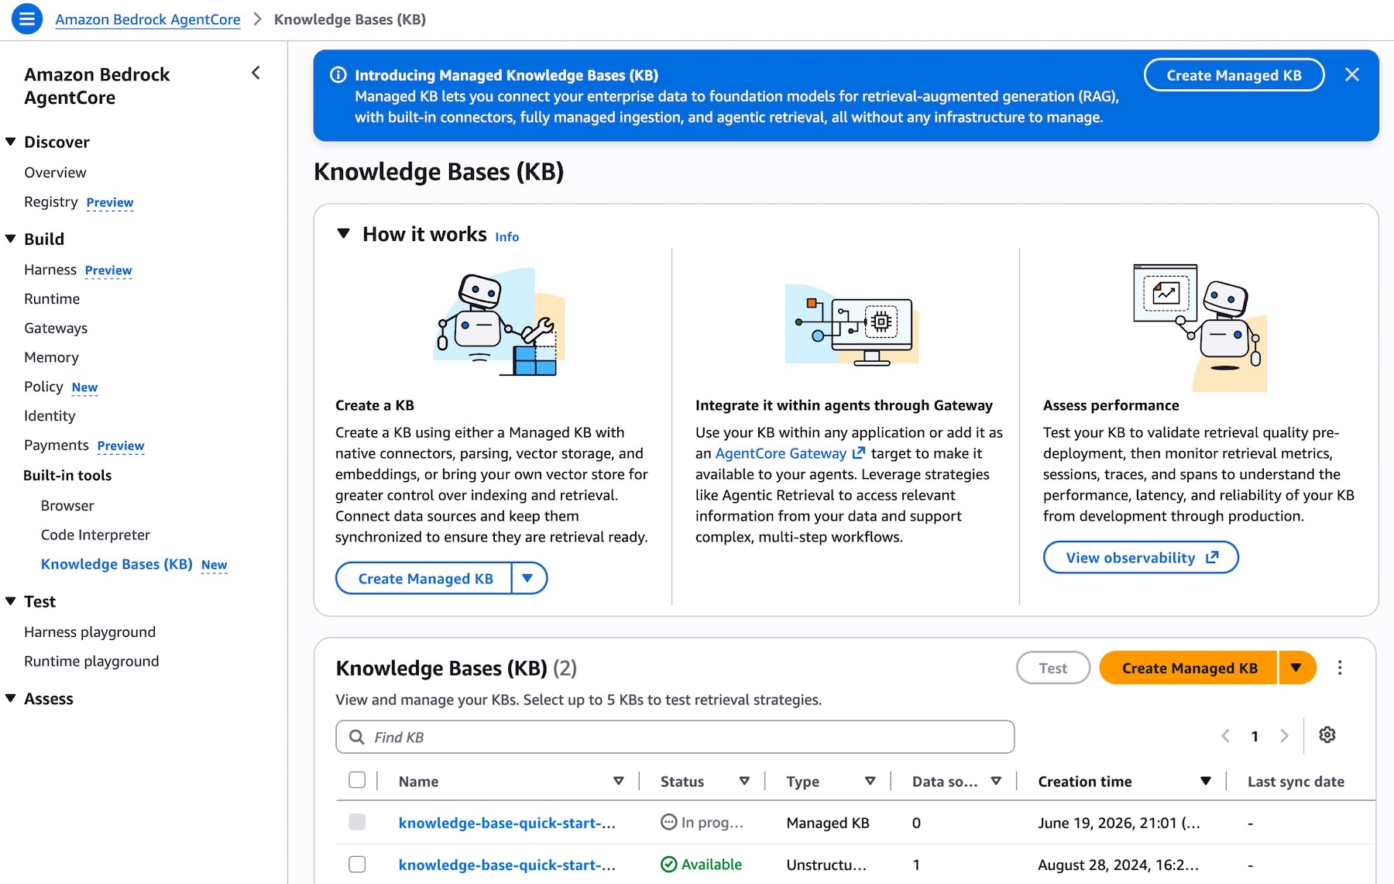Click Create Managed KB in blue banner

pyautogui.click(x=1234, y=75)
